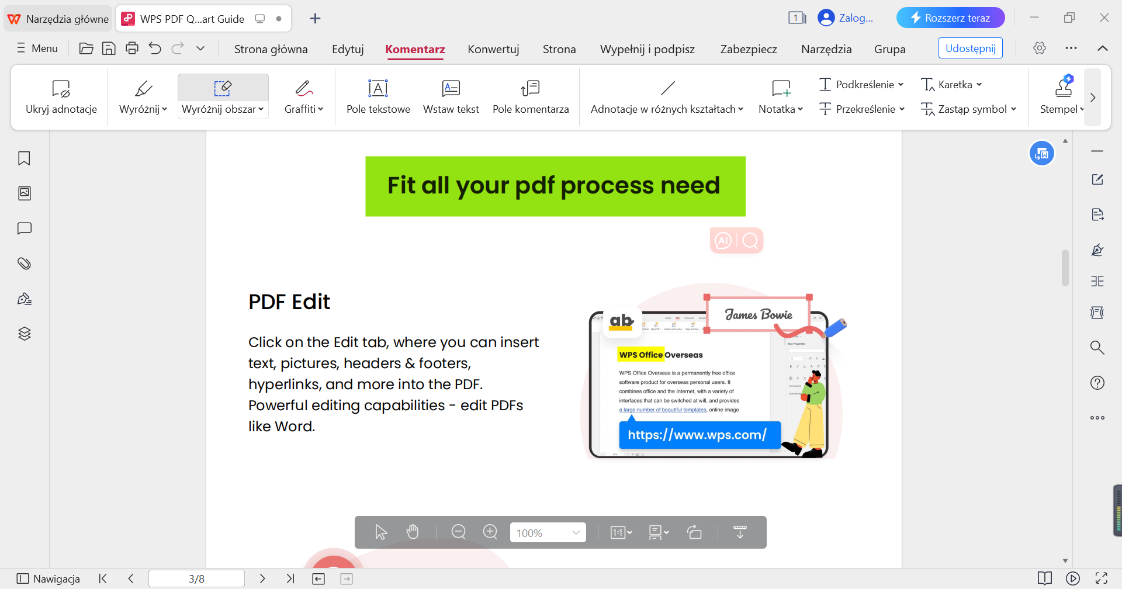The width and height of the screenshot is (1122, 589).
Task: Switch to Strona główna tab
Action: click(x=271, y=49)
